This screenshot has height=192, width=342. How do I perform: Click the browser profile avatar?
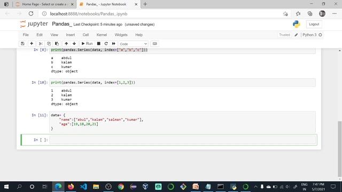click(x=322, y=13)
